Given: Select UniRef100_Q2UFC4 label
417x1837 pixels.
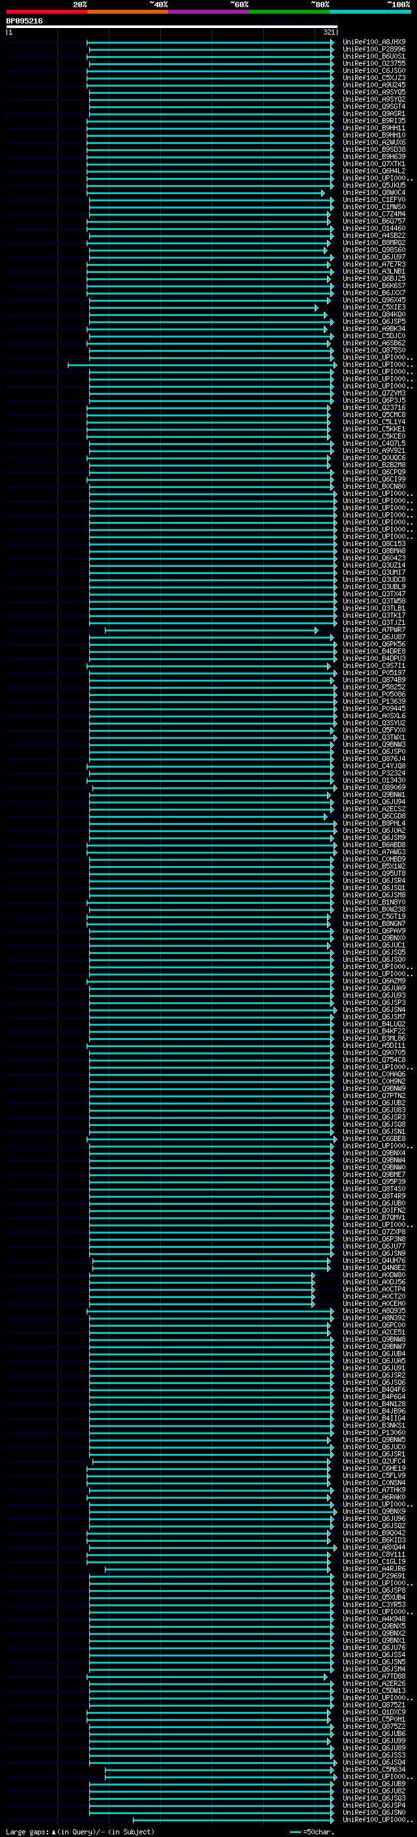Looking at the screenshot, I should (374, 1461).
